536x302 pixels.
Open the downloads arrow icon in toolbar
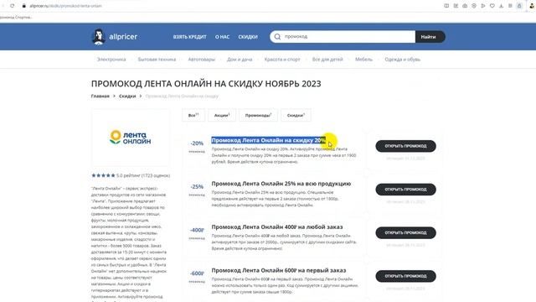pyautogui.click(x=501, y=6)
